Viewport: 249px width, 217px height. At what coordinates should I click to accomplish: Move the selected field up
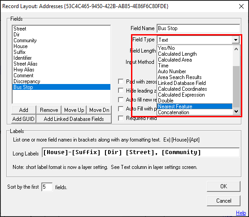(74, 110)
